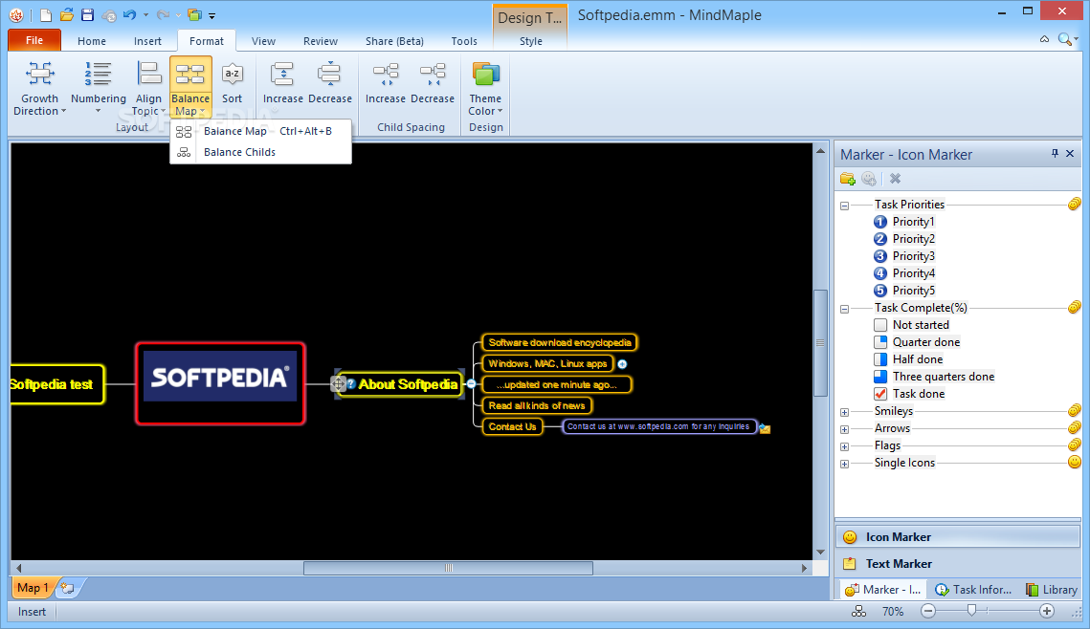Switch to the Library panel tab
This screenshot has width=1090, height=629.
[x=1051, y=590]
